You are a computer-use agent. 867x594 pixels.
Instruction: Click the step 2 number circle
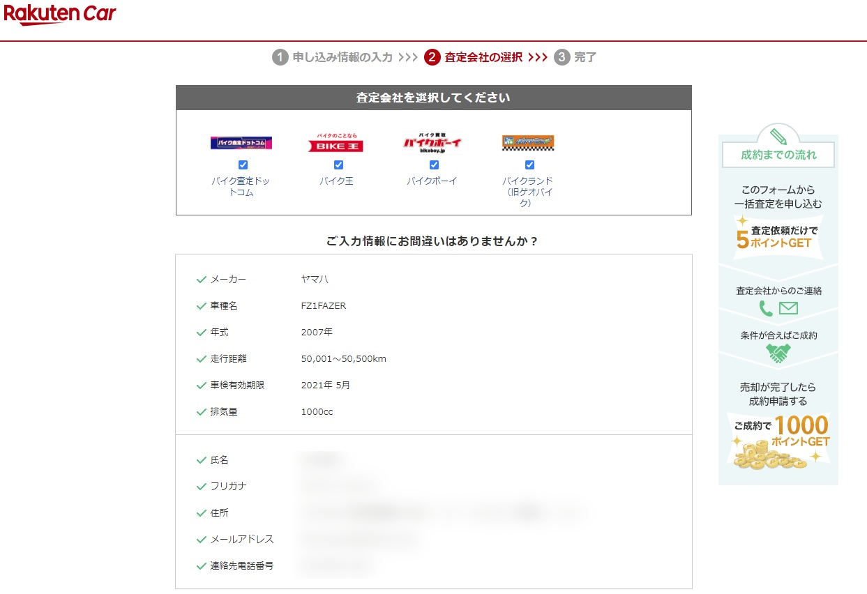[432, 57]
